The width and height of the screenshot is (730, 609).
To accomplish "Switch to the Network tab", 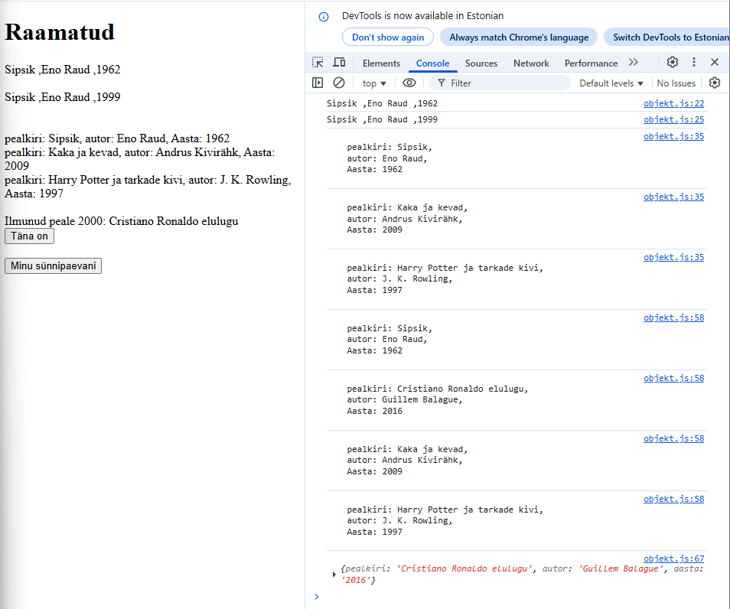I will [x=531, y=64].
